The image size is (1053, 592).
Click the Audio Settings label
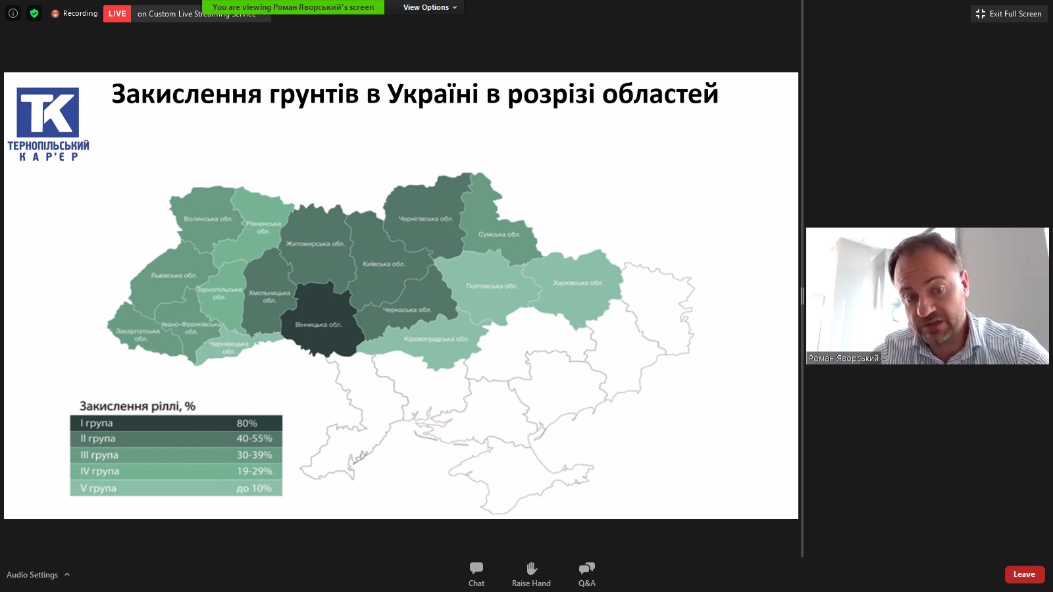tap(32, 574)
